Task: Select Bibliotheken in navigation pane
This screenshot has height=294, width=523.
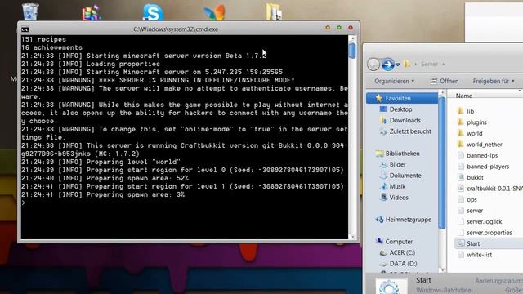Action: point(402,154)
